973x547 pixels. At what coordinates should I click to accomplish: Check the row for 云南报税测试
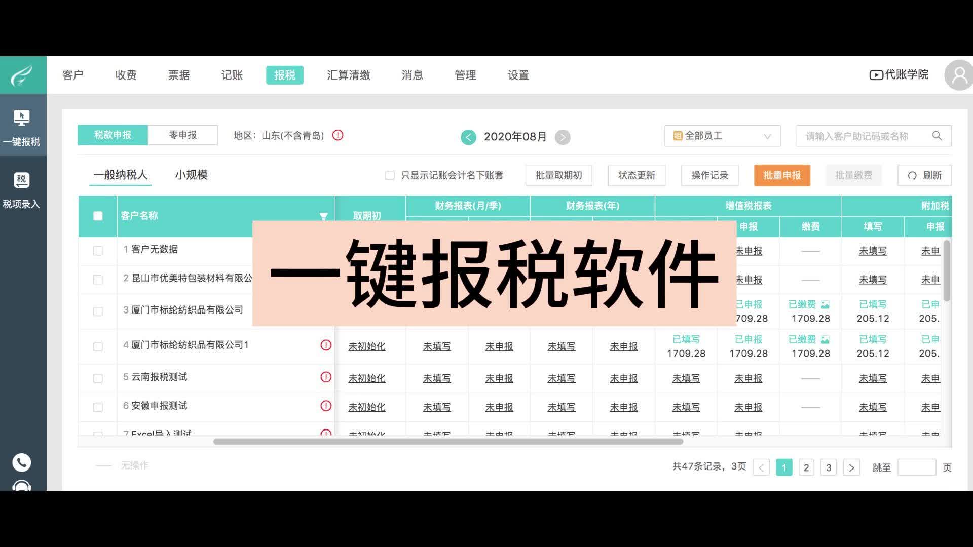click(x=97, y=377)
